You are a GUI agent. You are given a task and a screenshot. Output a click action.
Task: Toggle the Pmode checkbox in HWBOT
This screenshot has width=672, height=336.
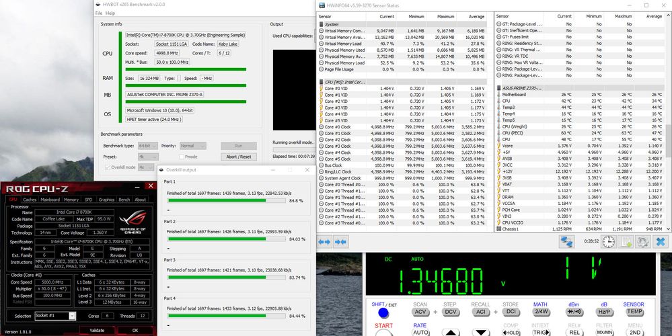(182, 157)
